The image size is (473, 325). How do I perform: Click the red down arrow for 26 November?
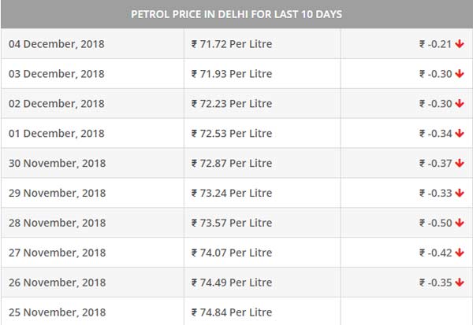coord(460,283)
